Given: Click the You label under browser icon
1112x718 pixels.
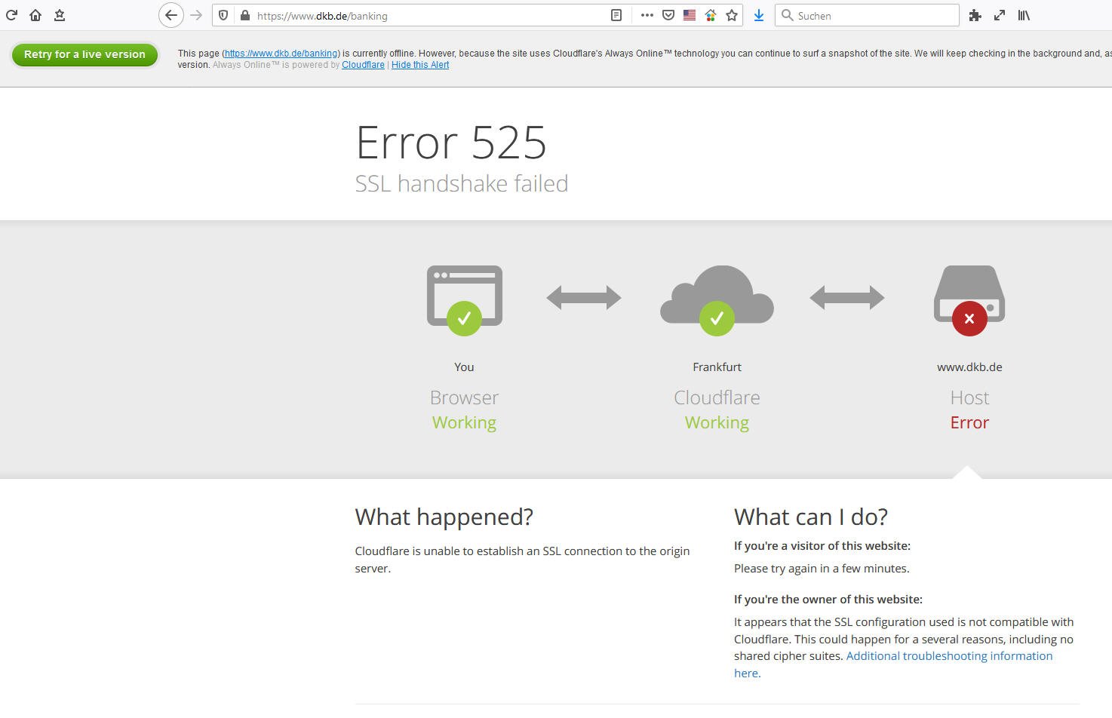Looking at the screenshot, I should click(x=464, y=367).
